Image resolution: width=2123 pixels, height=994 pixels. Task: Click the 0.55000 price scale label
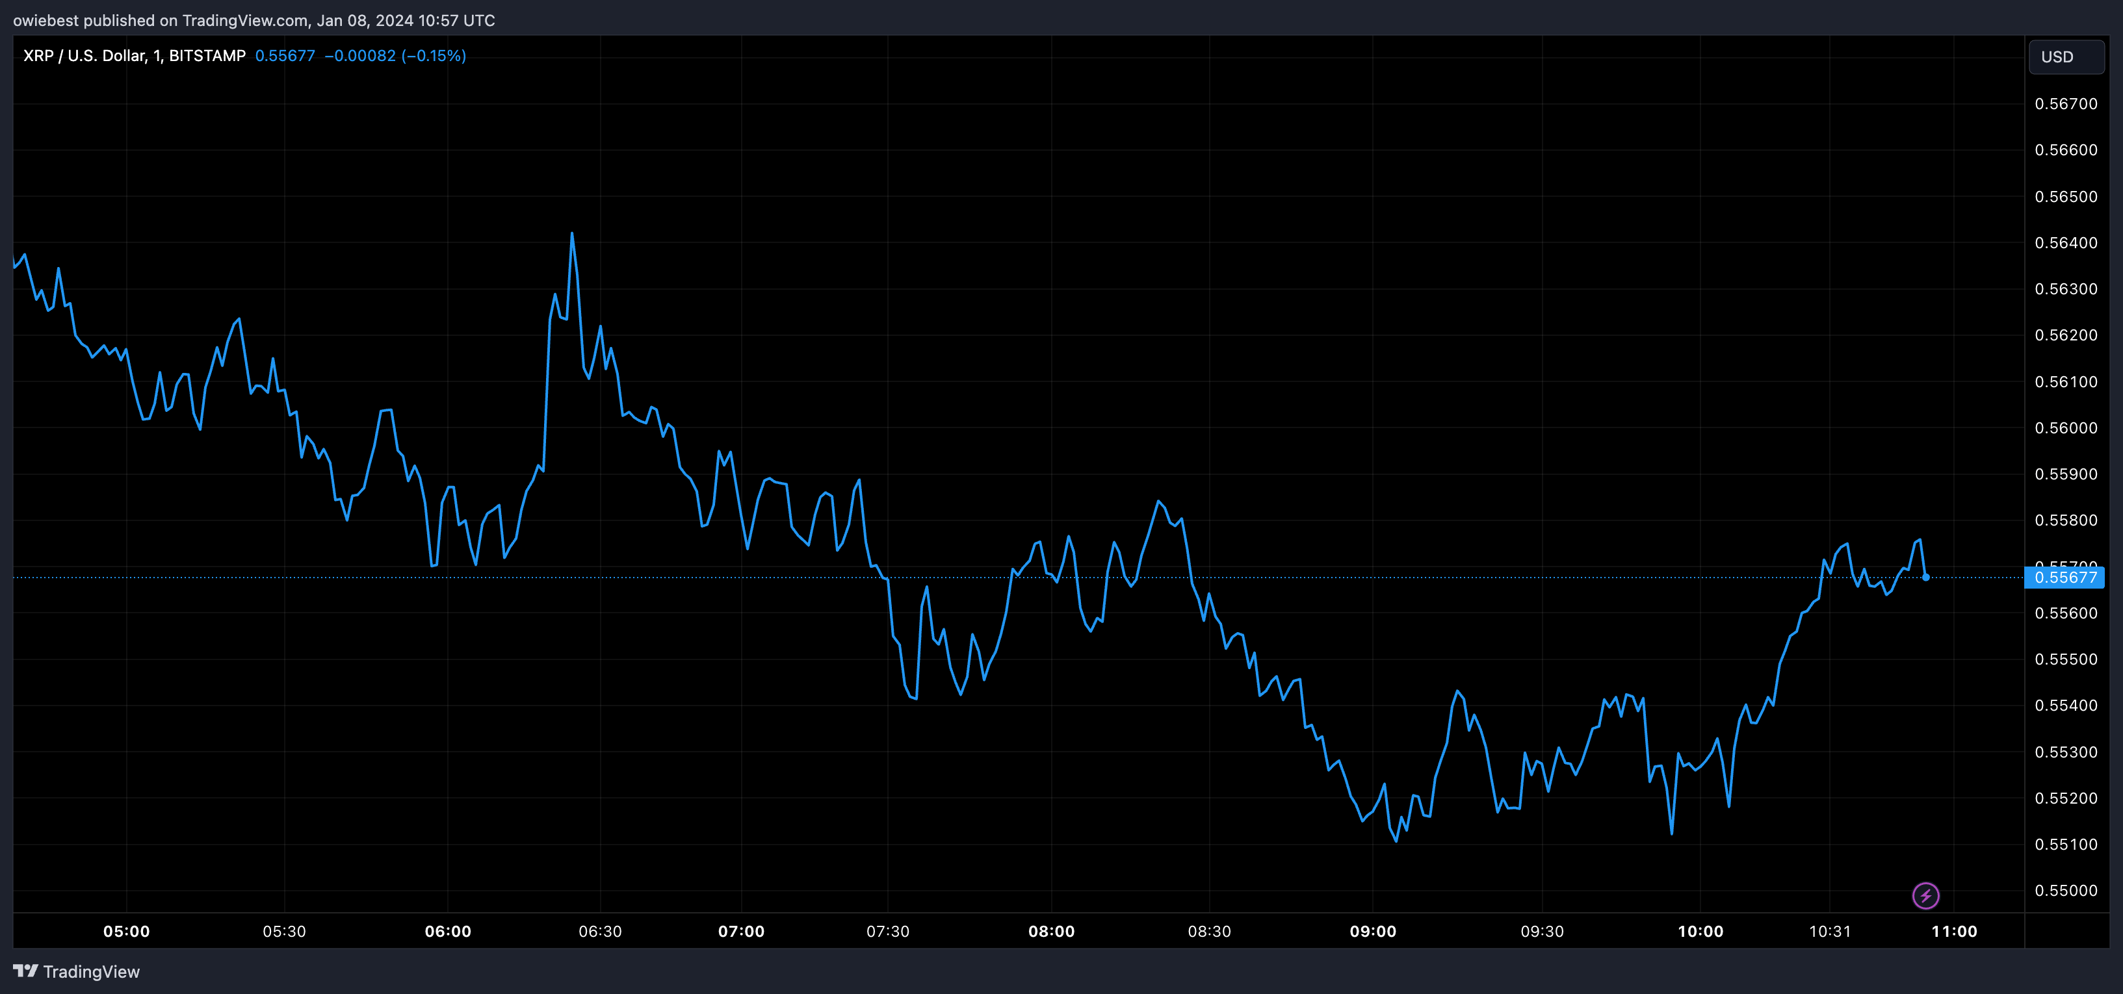(x=2065, y=890)
